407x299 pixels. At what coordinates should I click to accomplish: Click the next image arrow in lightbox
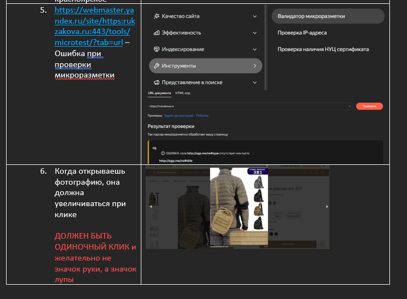327,207
